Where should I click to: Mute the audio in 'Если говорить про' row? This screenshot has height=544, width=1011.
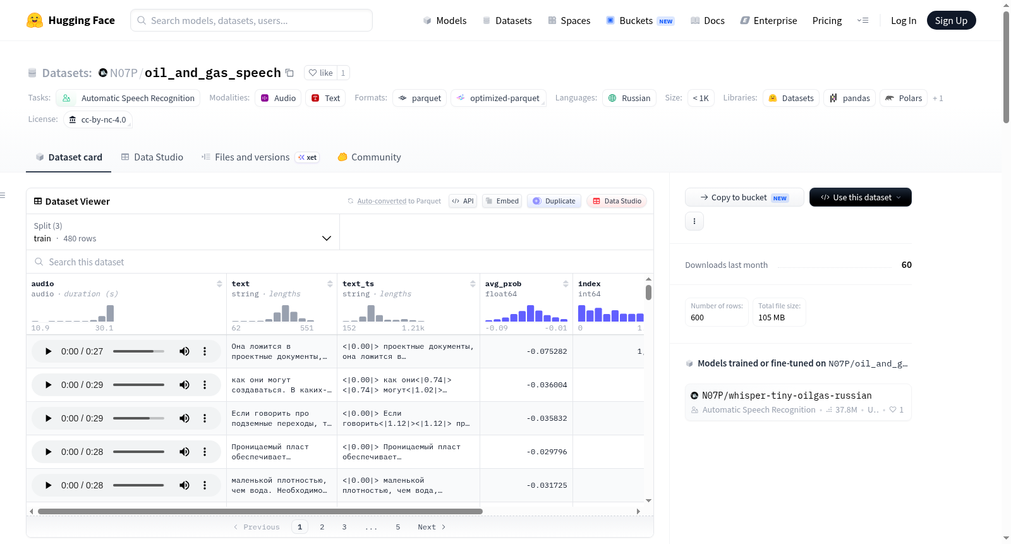(185, 418)
